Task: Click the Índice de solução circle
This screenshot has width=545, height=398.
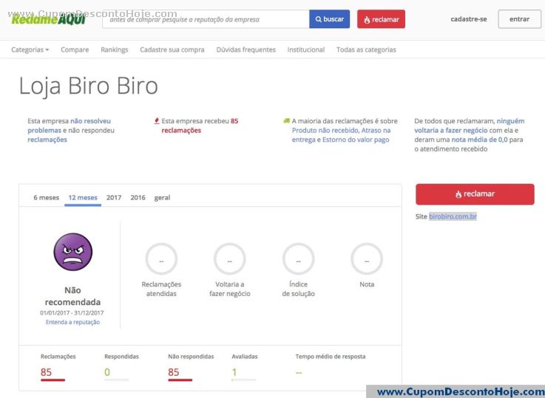Action: (x=298, y=259)
